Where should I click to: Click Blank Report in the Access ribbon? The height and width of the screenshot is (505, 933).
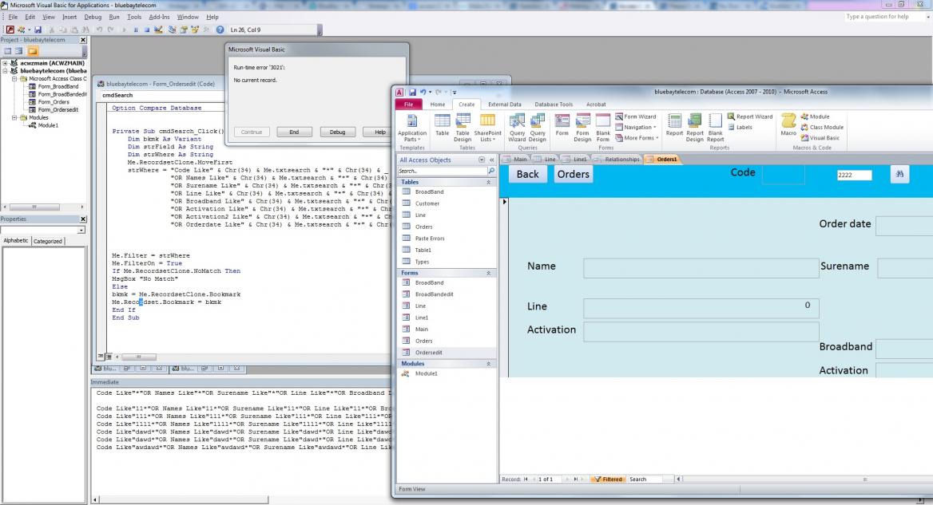[715, 127]
